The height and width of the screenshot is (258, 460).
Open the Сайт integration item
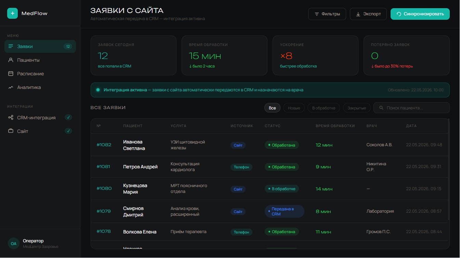pyautogui.click(x=40, y=131)
